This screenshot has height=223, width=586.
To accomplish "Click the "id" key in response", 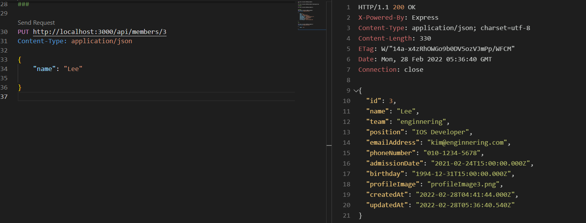I will [x=374, y=101].
